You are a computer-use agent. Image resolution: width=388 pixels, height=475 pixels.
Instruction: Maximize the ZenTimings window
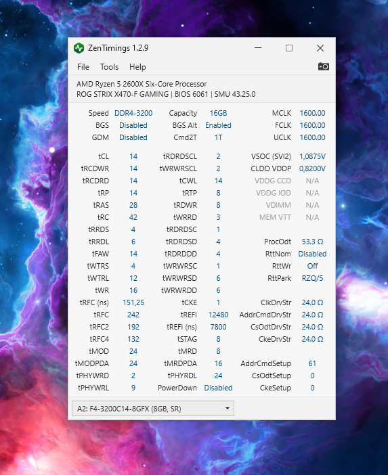point(289,48)
